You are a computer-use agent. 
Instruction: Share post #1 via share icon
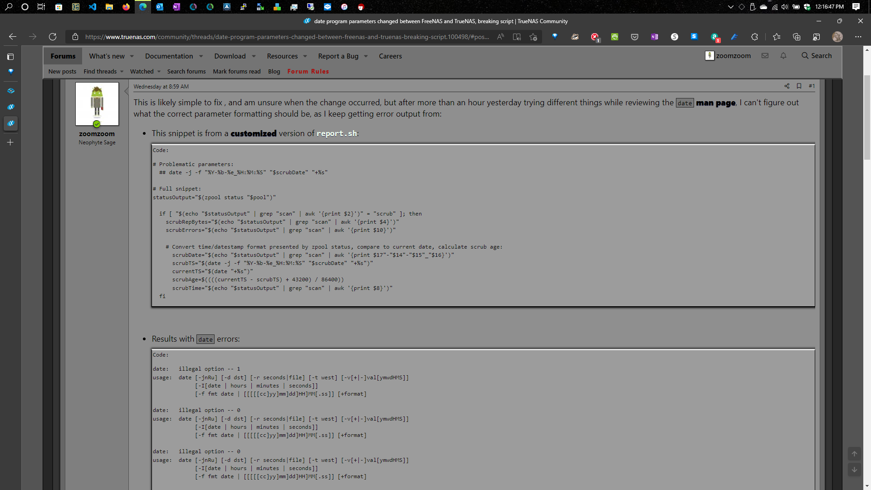pos(787,86)
